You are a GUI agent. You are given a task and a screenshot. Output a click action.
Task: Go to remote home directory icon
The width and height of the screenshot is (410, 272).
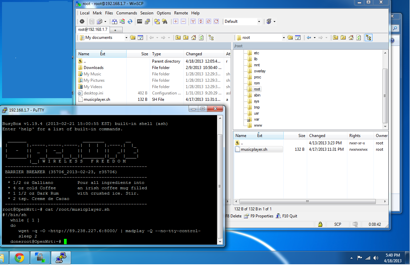pyautogui.click(x=351, y=38)
